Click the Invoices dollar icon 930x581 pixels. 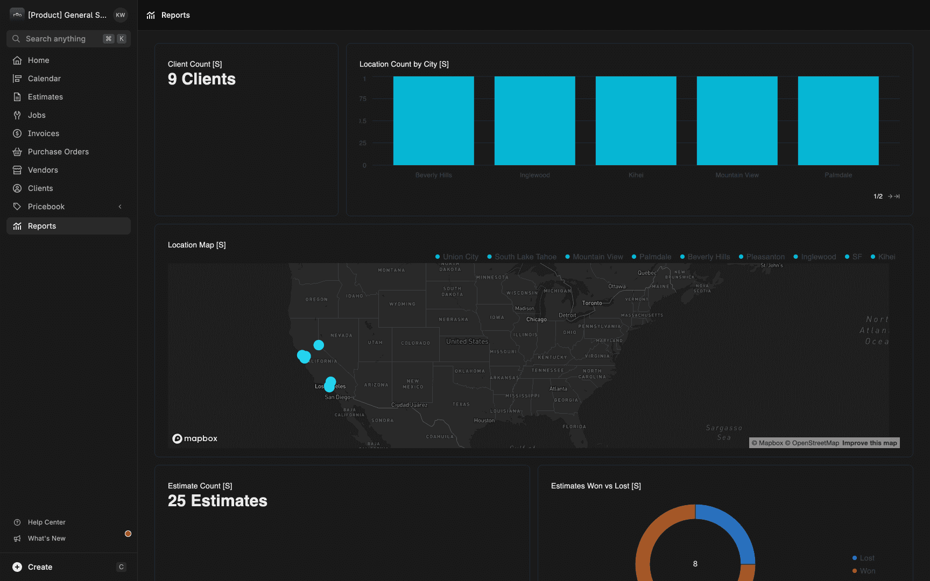pyautogui.click(x=17, y=133)
